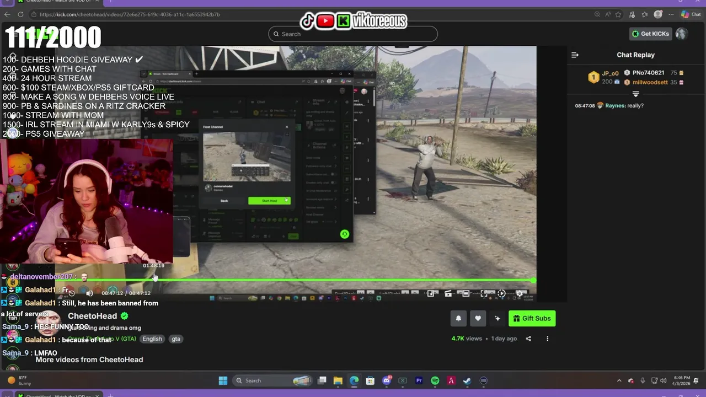
Task: Open the three-dot video options menu
Action: [x=547, y=339]
